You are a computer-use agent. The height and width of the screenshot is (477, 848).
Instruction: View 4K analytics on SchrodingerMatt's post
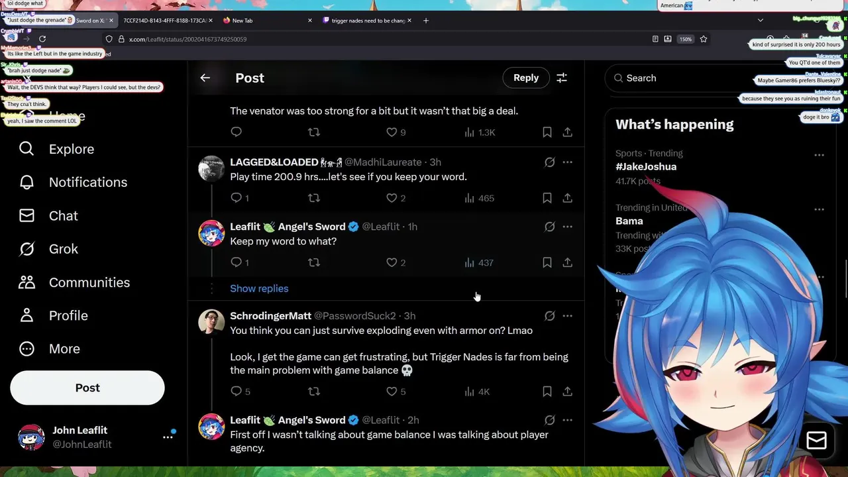477,391
